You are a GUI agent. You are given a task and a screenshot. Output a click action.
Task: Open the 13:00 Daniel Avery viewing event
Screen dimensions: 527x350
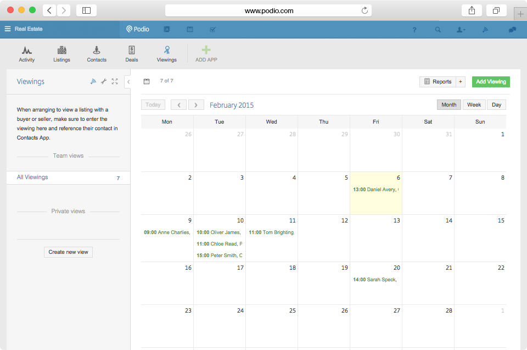point(375,190)
